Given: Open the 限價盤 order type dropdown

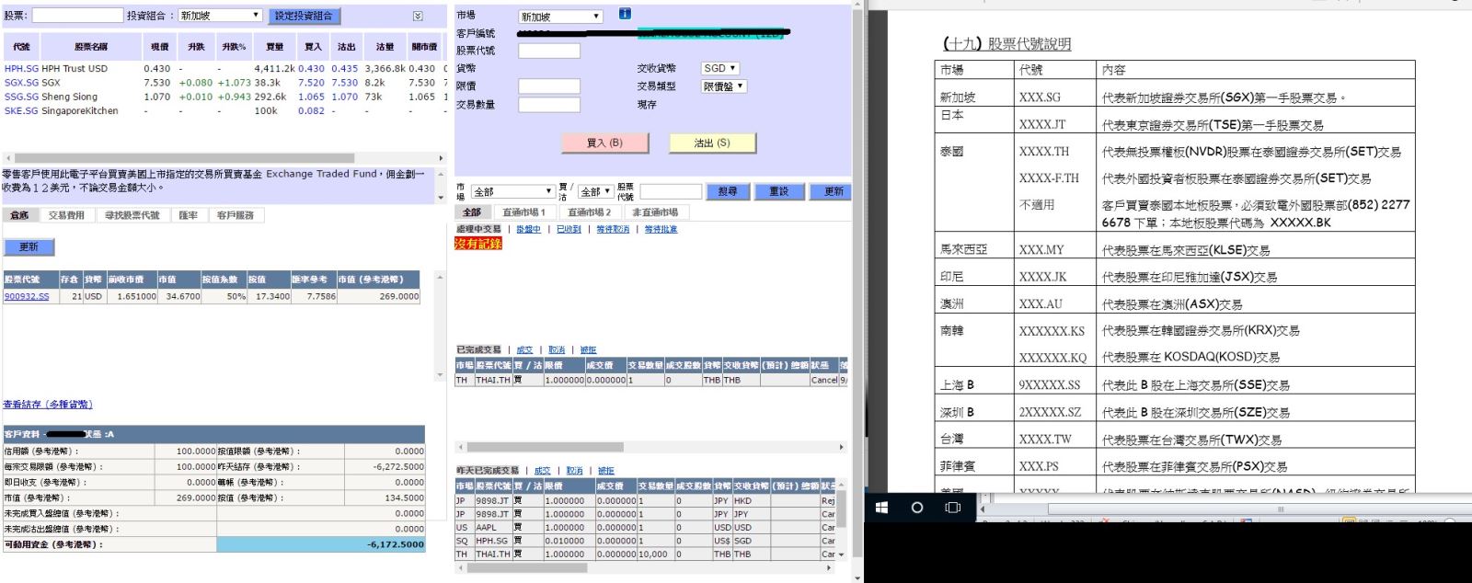Looking at the screenshot, I should coord(723,86).
